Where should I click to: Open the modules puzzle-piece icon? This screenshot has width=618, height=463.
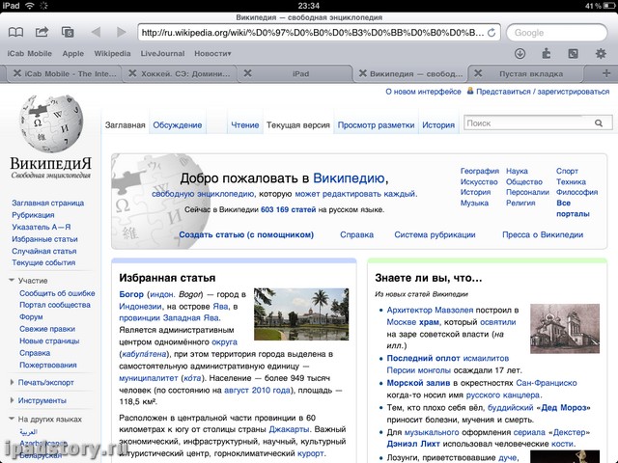[x=547, y=53]
